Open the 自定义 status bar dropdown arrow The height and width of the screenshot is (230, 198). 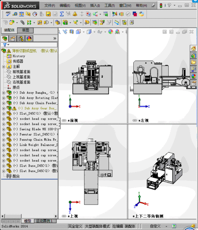pos(166,226)
